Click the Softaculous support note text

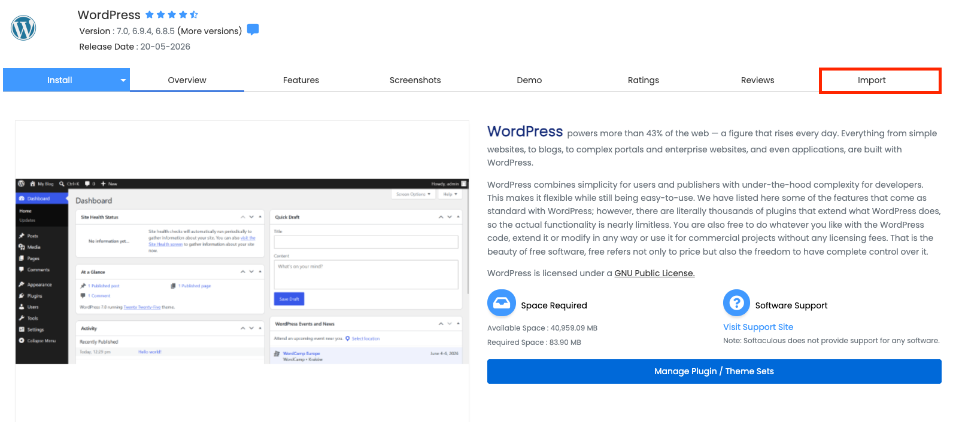(x=831, y=341)
